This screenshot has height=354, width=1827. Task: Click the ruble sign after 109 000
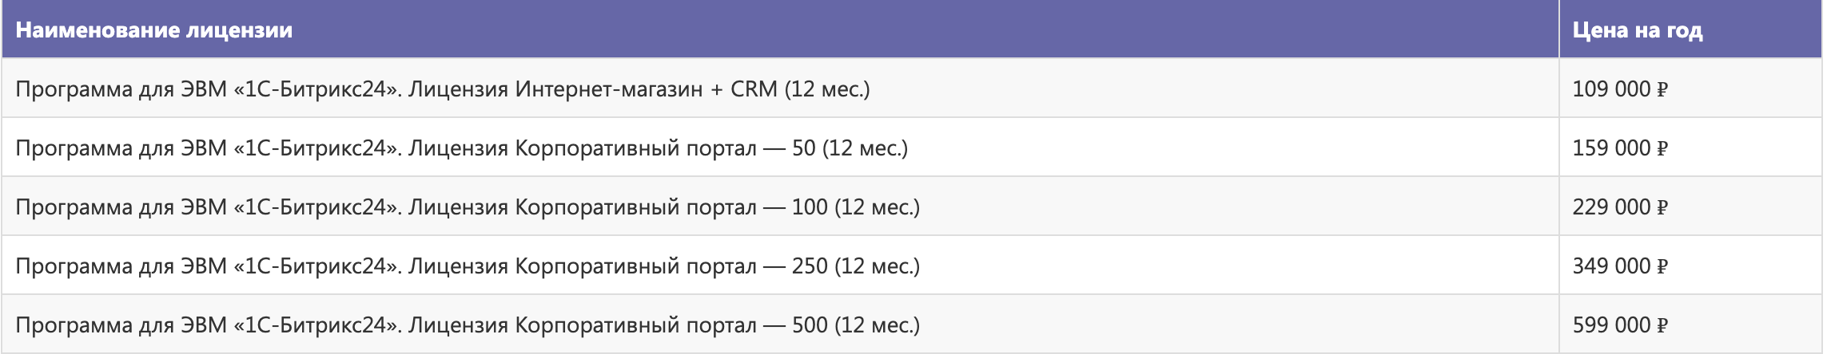coord(1662,89)
